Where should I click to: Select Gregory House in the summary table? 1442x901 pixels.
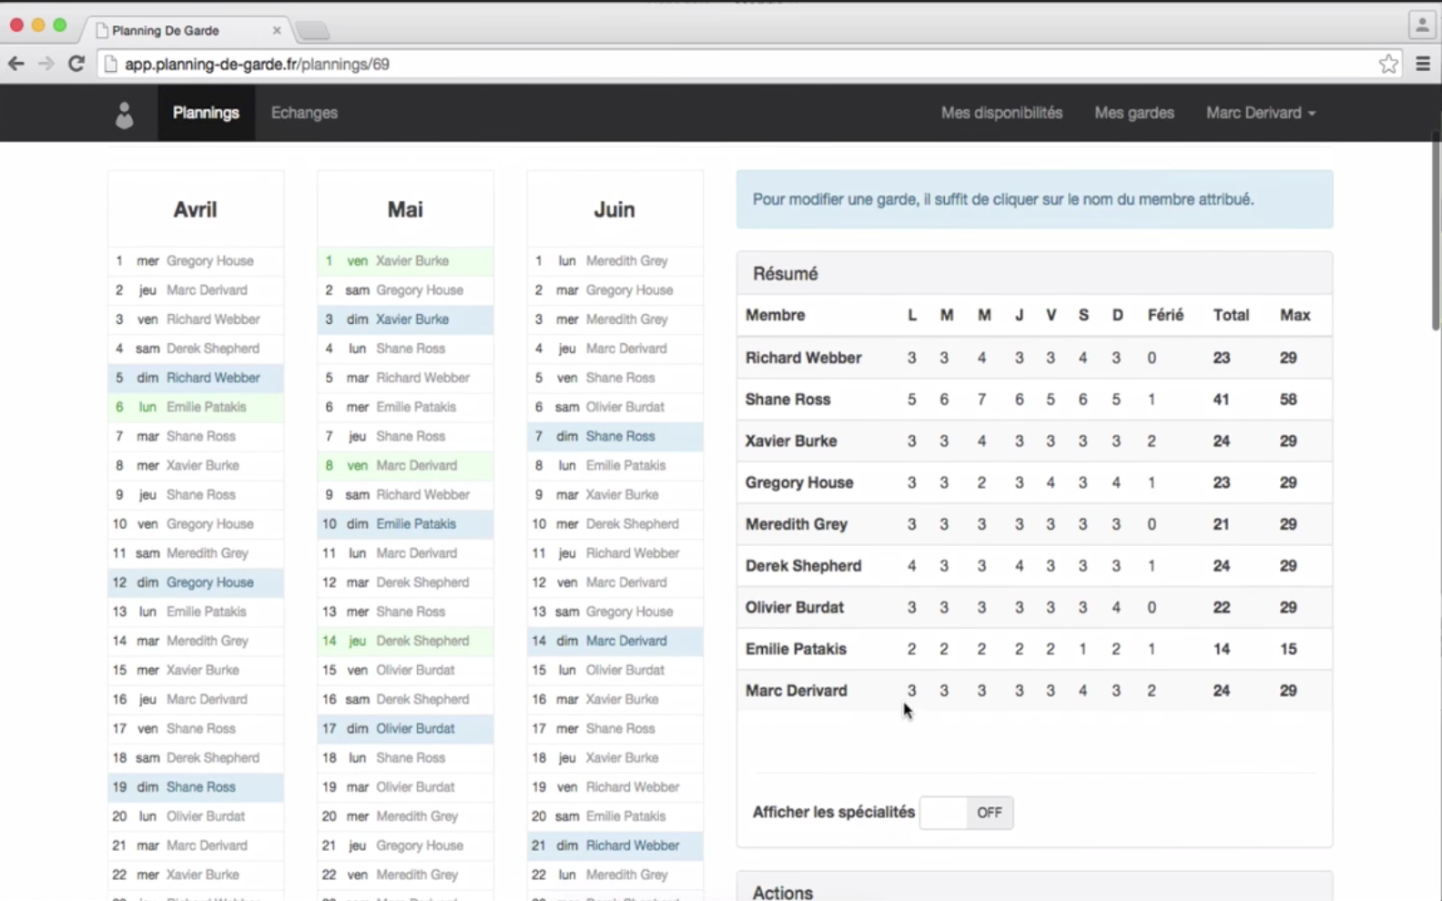[x=798, y=483]
